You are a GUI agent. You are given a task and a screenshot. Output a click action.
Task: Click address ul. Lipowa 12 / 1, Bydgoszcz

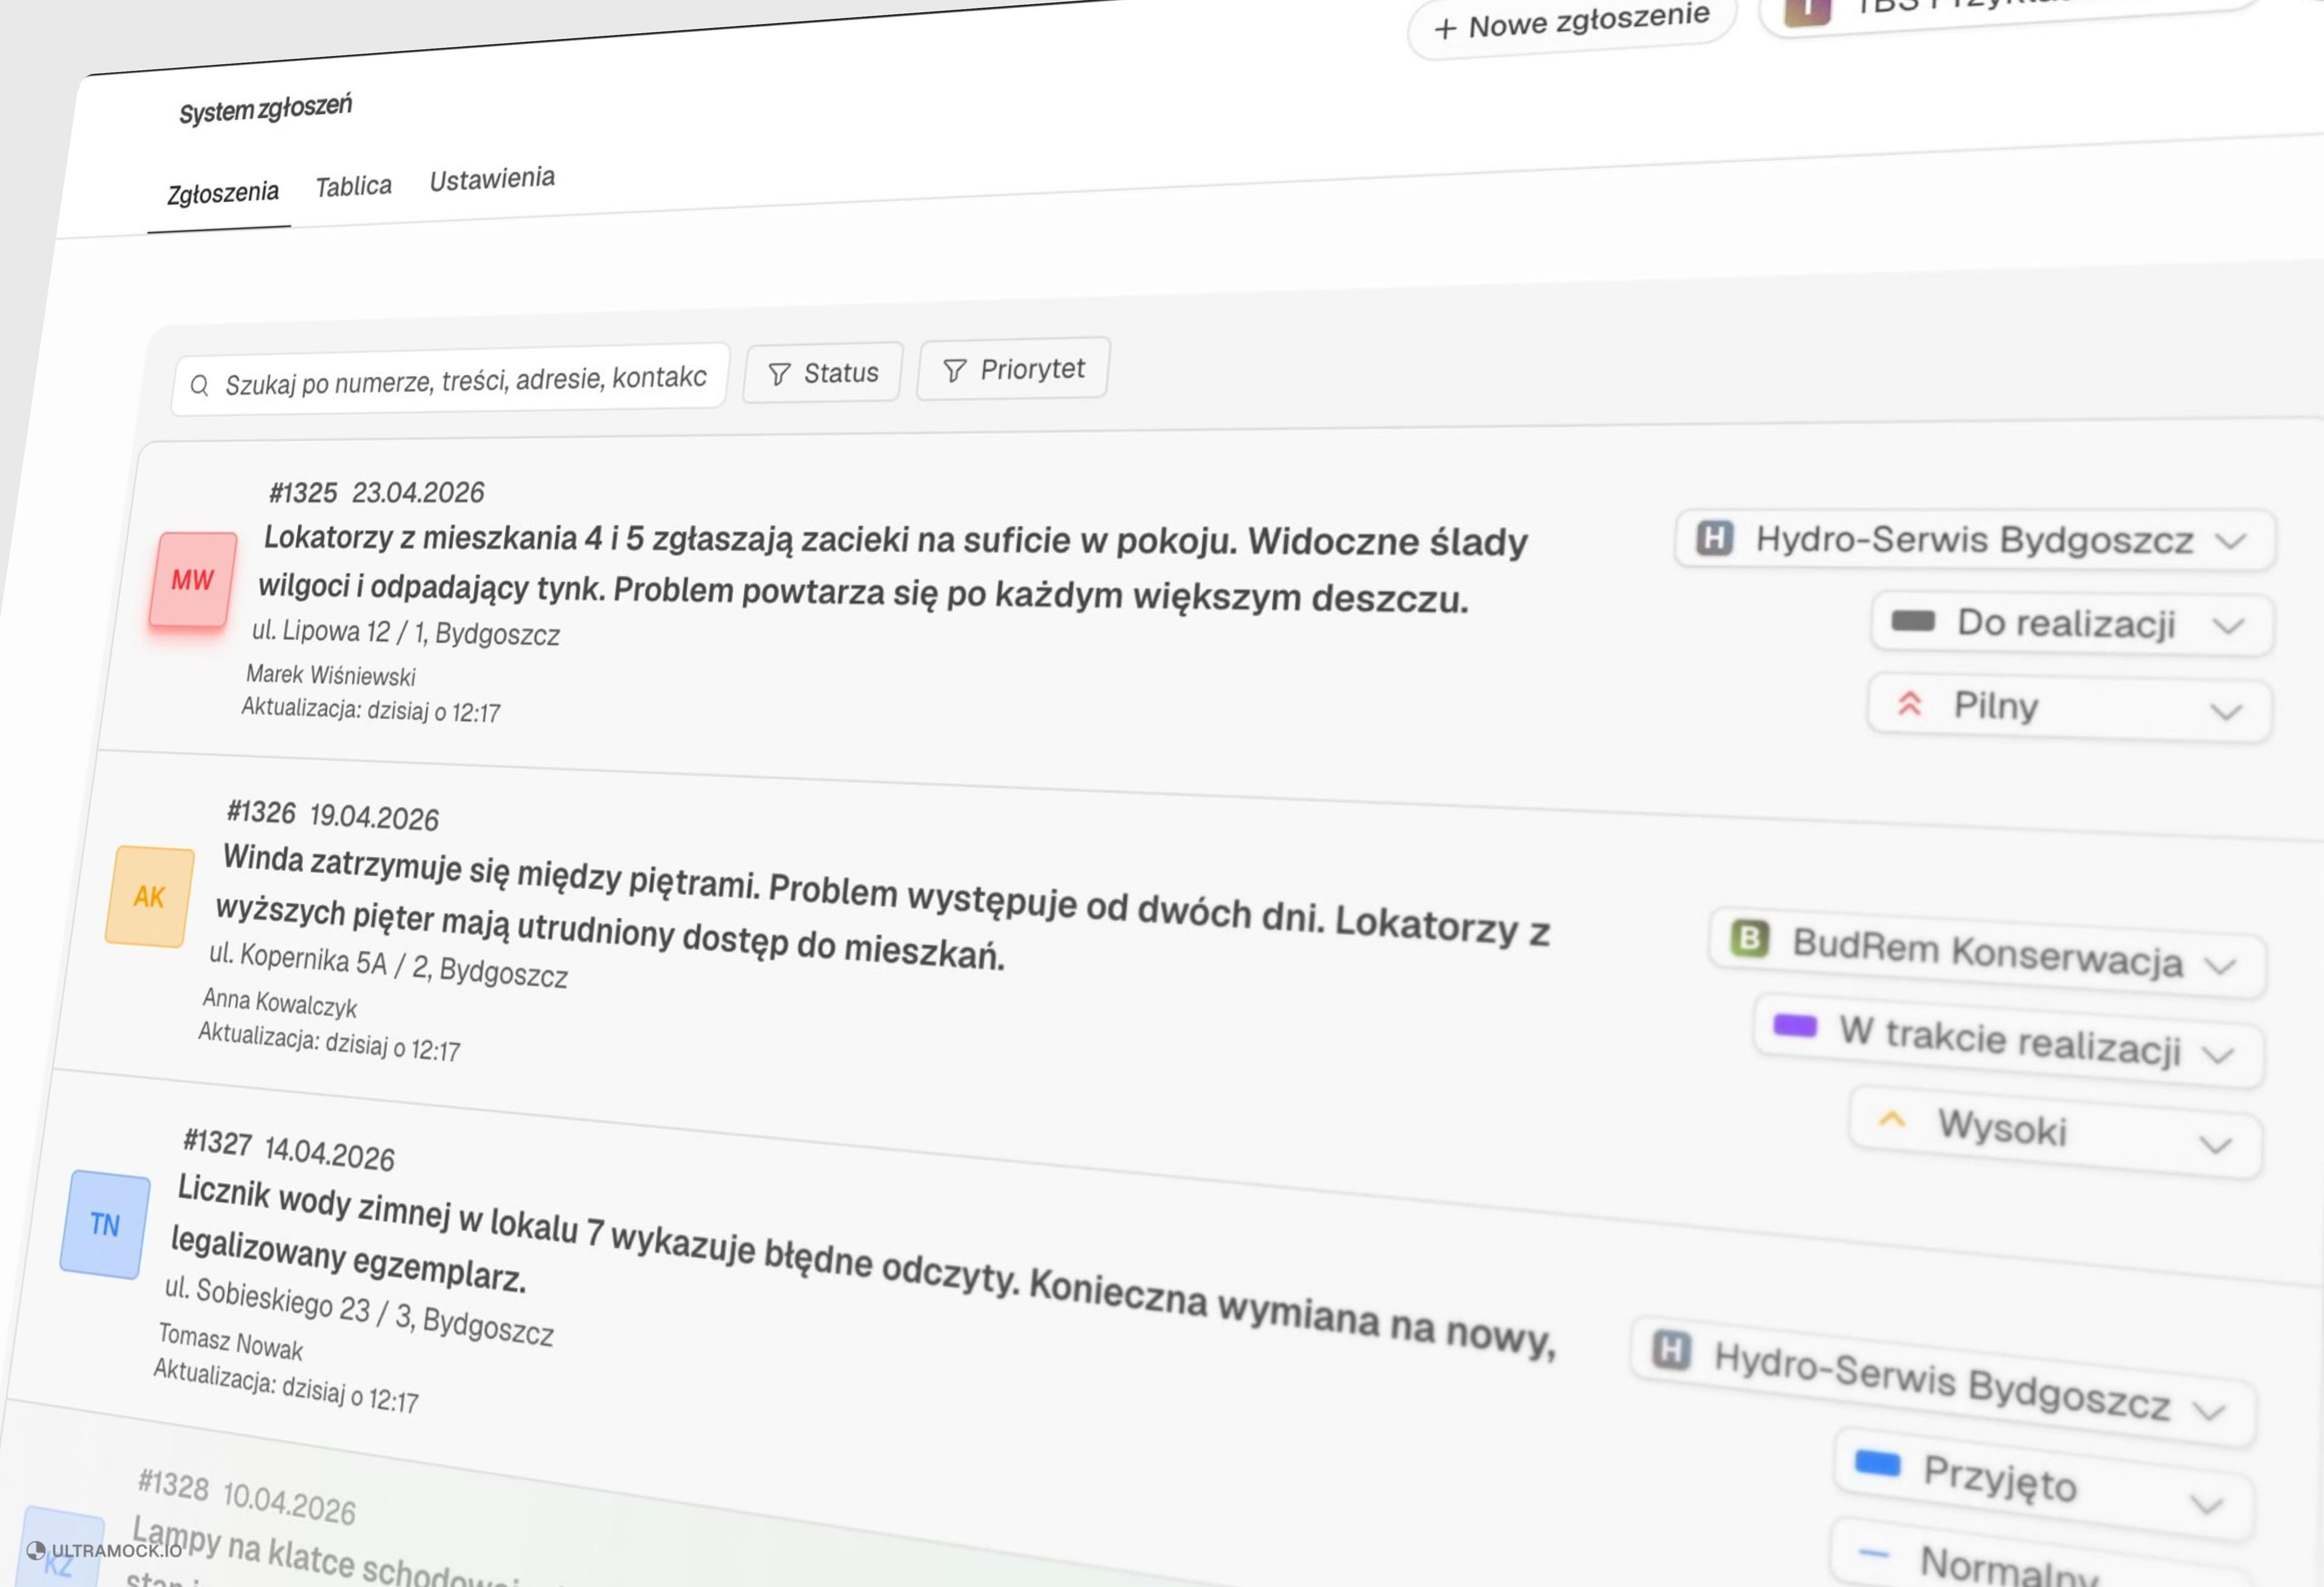click(406, 632)
